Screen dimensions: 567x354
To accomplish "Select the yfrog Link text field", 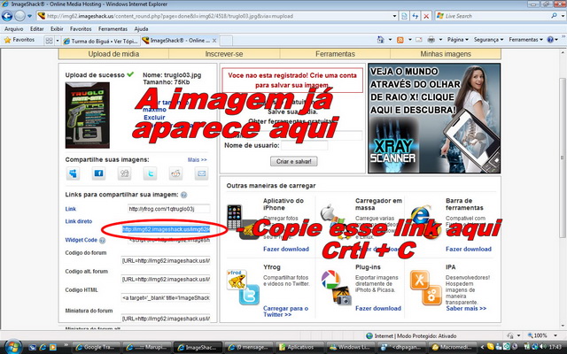I will click(x=168, y=209).
